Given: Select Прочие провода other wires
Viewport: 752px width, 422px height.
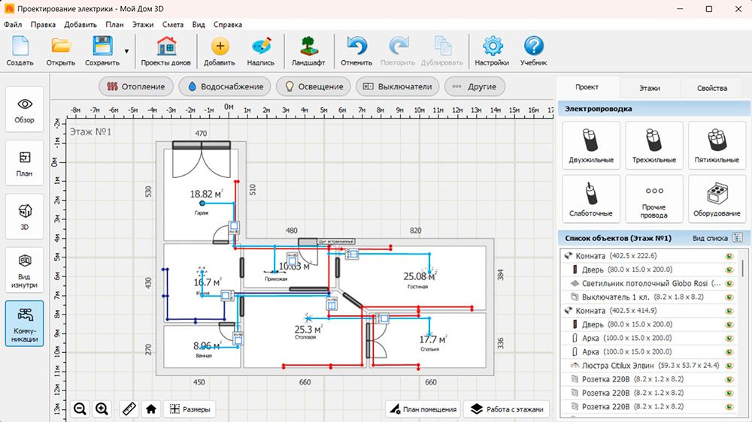Looking at the screenshot, I should (653, 199).
